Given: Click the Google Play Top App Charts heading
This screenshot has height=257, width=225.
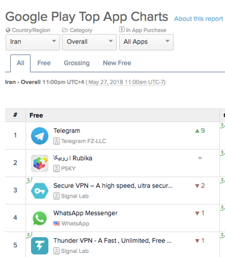Looking at the screenshot, I should (87, 17).
